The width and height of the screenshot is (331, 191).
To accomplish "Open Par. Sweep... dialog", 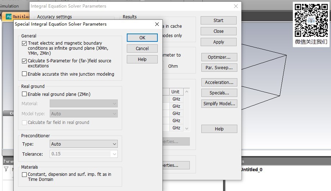I will pyautogui.click(x=219, y=68).
